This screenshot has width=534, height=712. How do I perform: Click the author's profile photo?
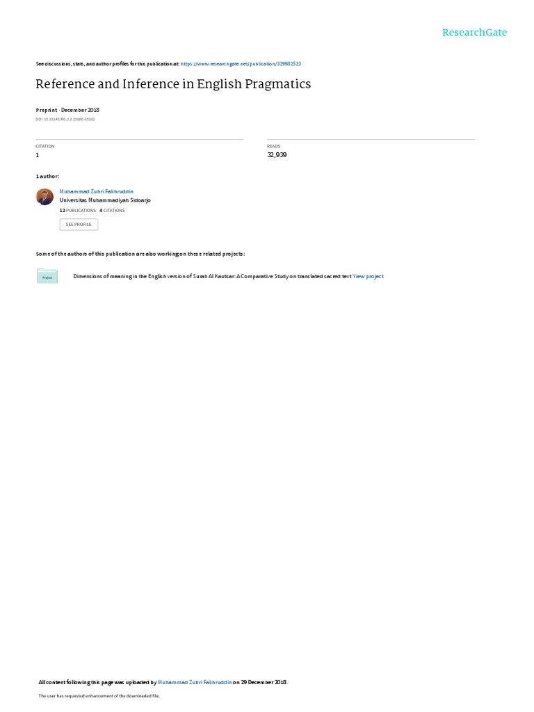coord(44,197)
